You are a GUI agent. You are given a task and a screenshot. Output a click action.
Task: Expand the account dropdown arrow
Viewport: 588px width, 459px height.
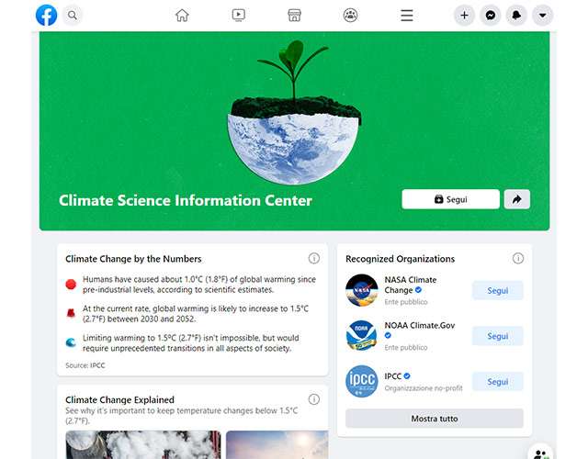click(543, 16)
